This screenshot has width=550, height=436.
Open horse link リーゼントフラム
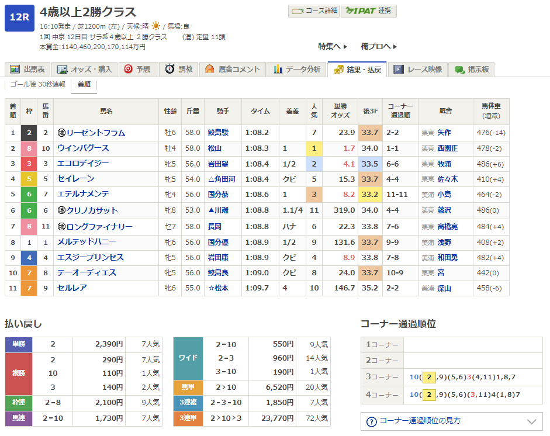click(x=95, y=133)
